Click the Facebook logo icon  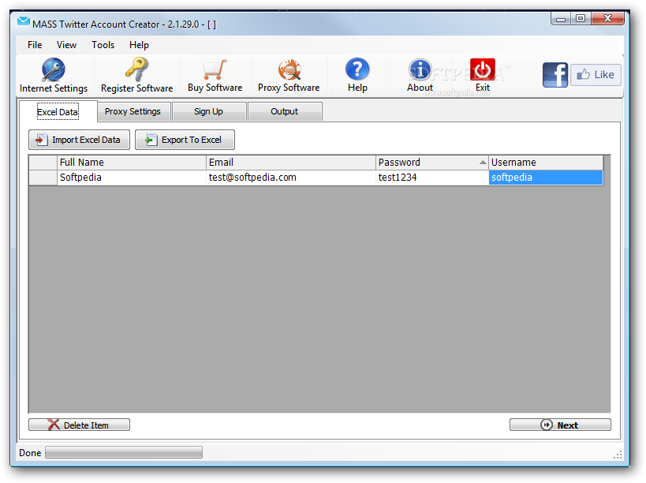[x=555, y=75]
